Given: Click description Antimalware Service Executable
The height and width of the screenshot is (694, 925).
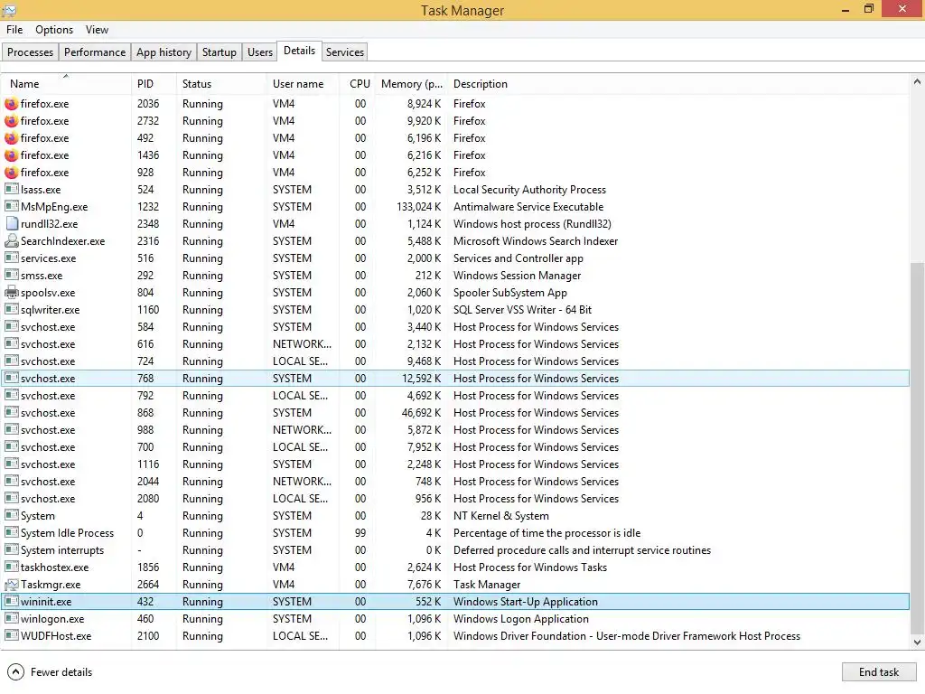Looking at the screenshot, I should click(x=528, y=207).
